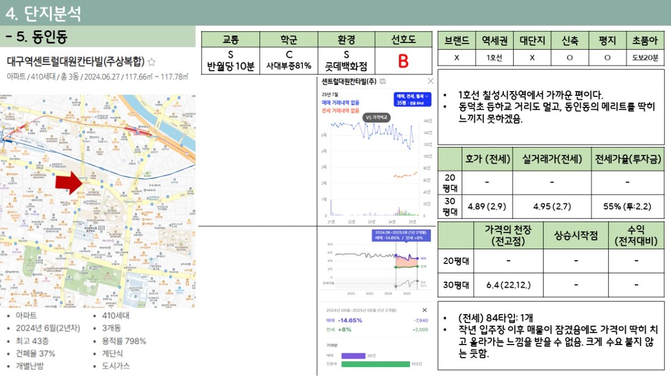Click the blue 2024.06~2025.08 chart tooltip
671x377 pixels.
tap(400, 235)
